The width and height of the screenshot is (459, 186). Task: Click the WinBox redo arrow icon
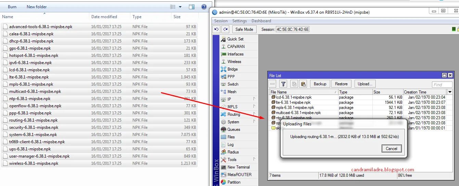pos(225,29)
